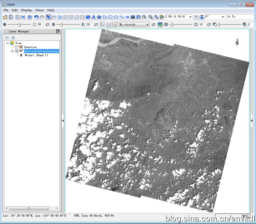Click the brightness slider handle

pyautogui.click(x=20, y=24)
